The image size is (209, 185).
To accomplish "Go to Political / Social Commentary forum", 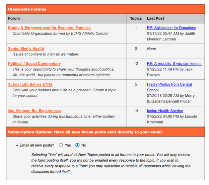I will point(34,64).
